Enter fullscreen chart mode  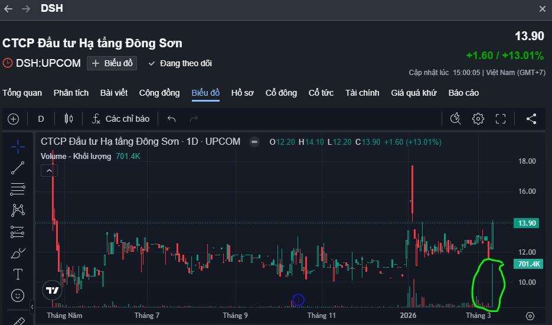tap(501, 119)
